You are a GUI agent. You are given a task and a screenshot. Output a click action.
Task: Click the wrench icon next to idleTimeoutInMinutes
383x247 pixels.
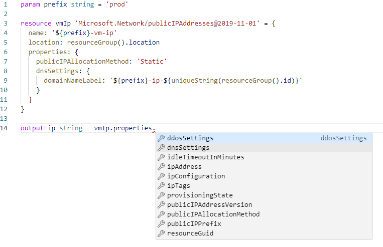click(161, 157)
